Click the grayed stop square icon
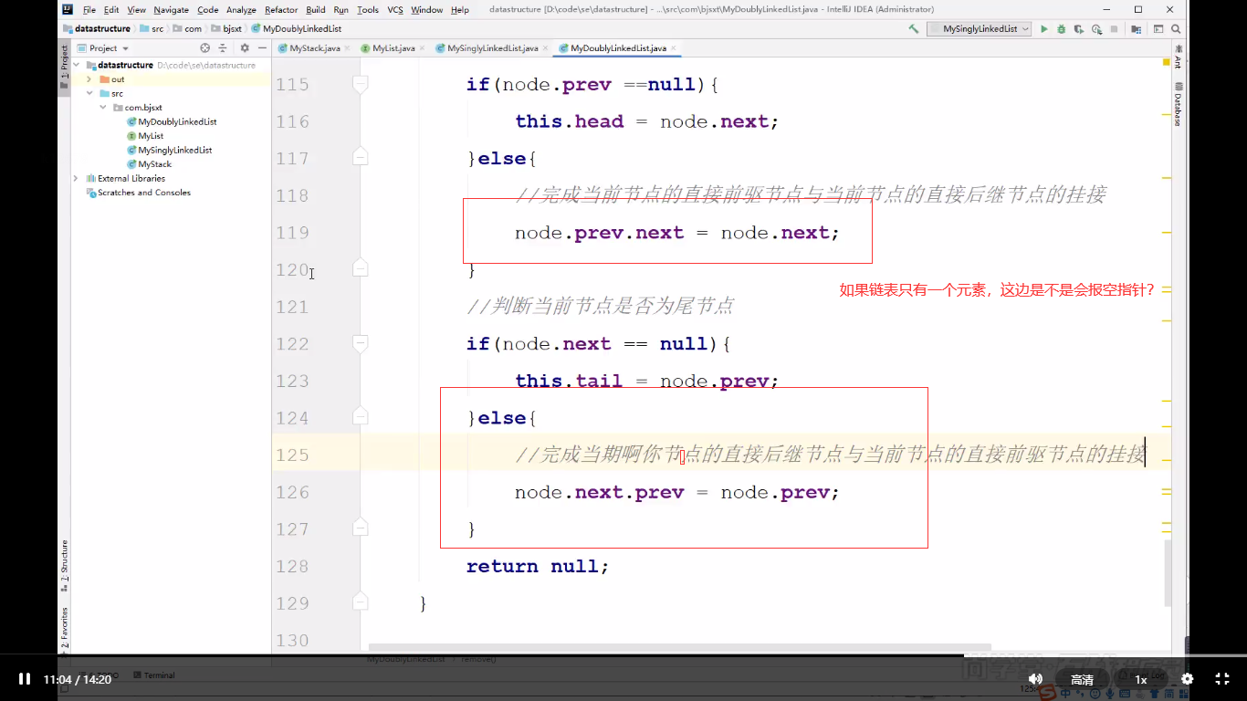Viewport: 1247px width, 701px height. (x=1114, y=29)
